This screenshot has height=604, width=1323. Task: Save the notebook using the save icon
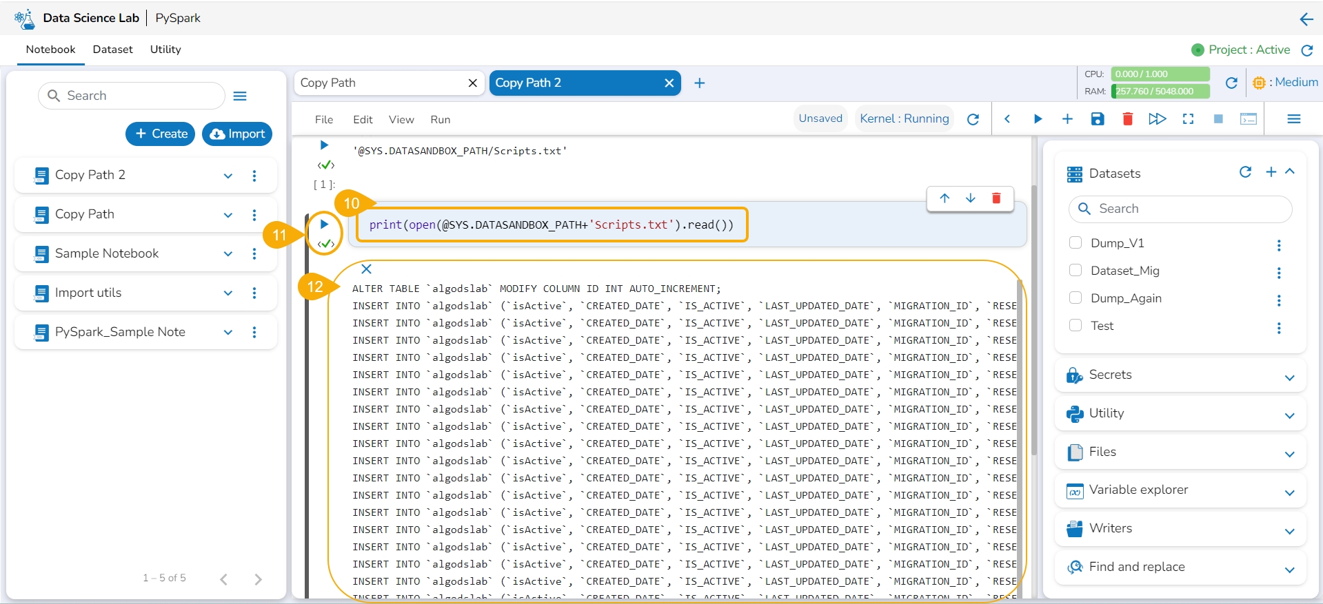coord(1098,119)
